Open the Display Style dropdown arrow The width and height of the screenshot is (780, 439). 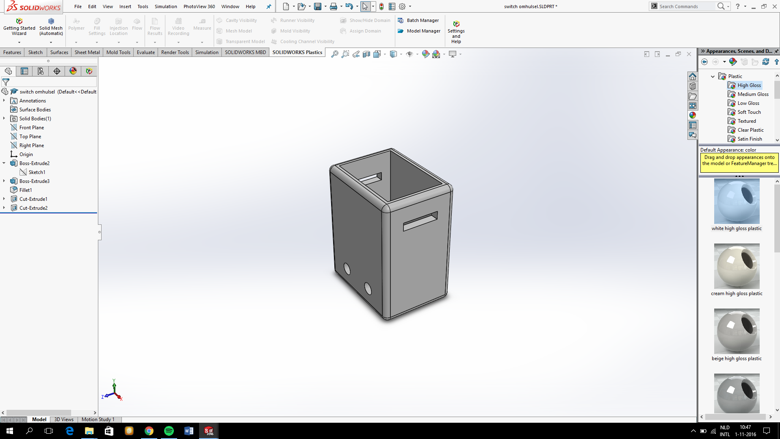[401, 54]
